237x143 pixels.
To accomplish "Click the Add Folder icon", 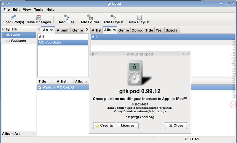I will [90, 17].
